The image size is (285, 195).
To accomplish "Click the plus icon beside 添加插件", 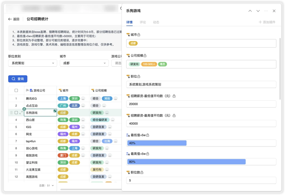I will pos(260,22).
